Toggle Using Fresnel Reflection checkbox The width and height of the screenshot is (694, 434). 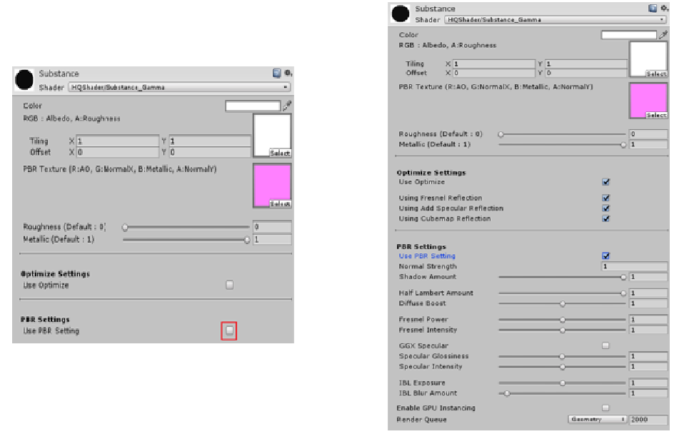605,198
